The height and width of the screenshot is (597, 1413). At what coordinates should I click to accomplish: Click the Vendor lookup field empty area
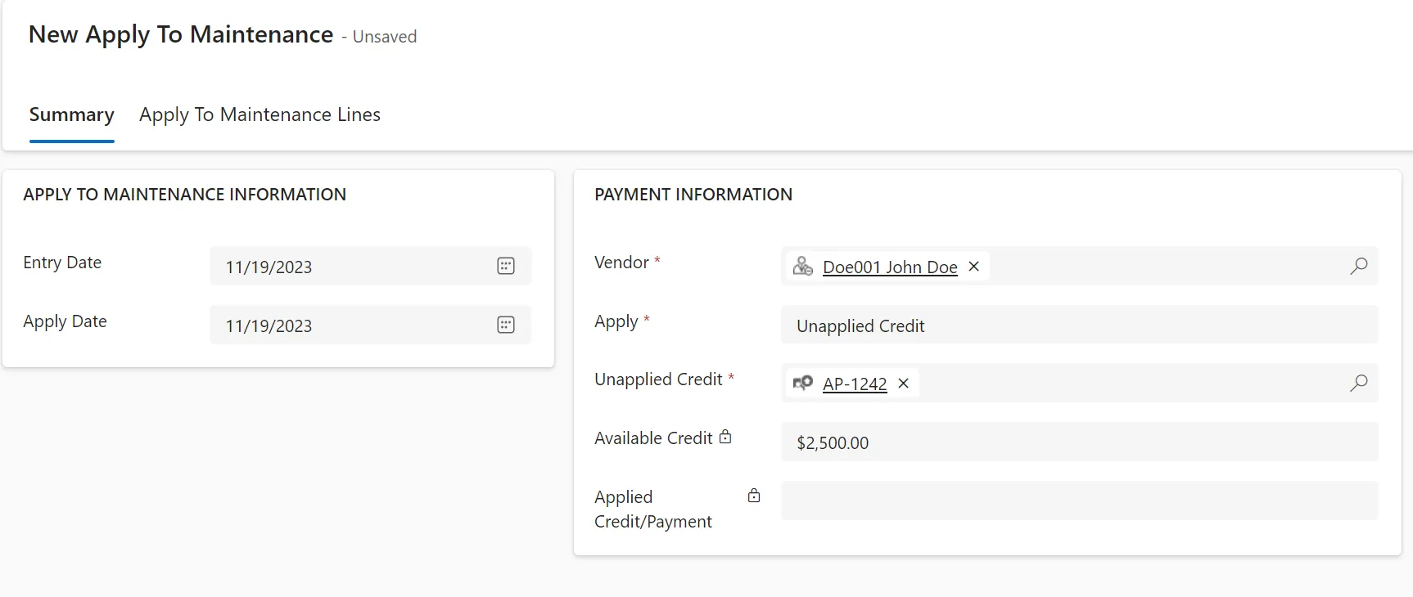pyautogui.click(x=1167, y=266)
